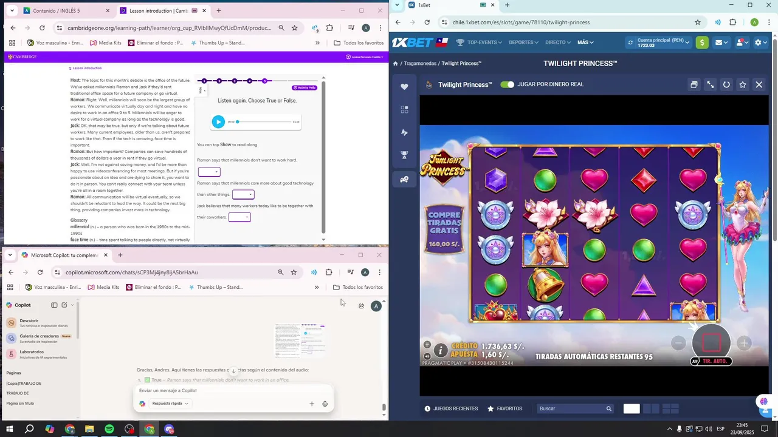Open the uploaded screenshot thumbnail in Copilot
778x437 pixels.
point(300,340)
